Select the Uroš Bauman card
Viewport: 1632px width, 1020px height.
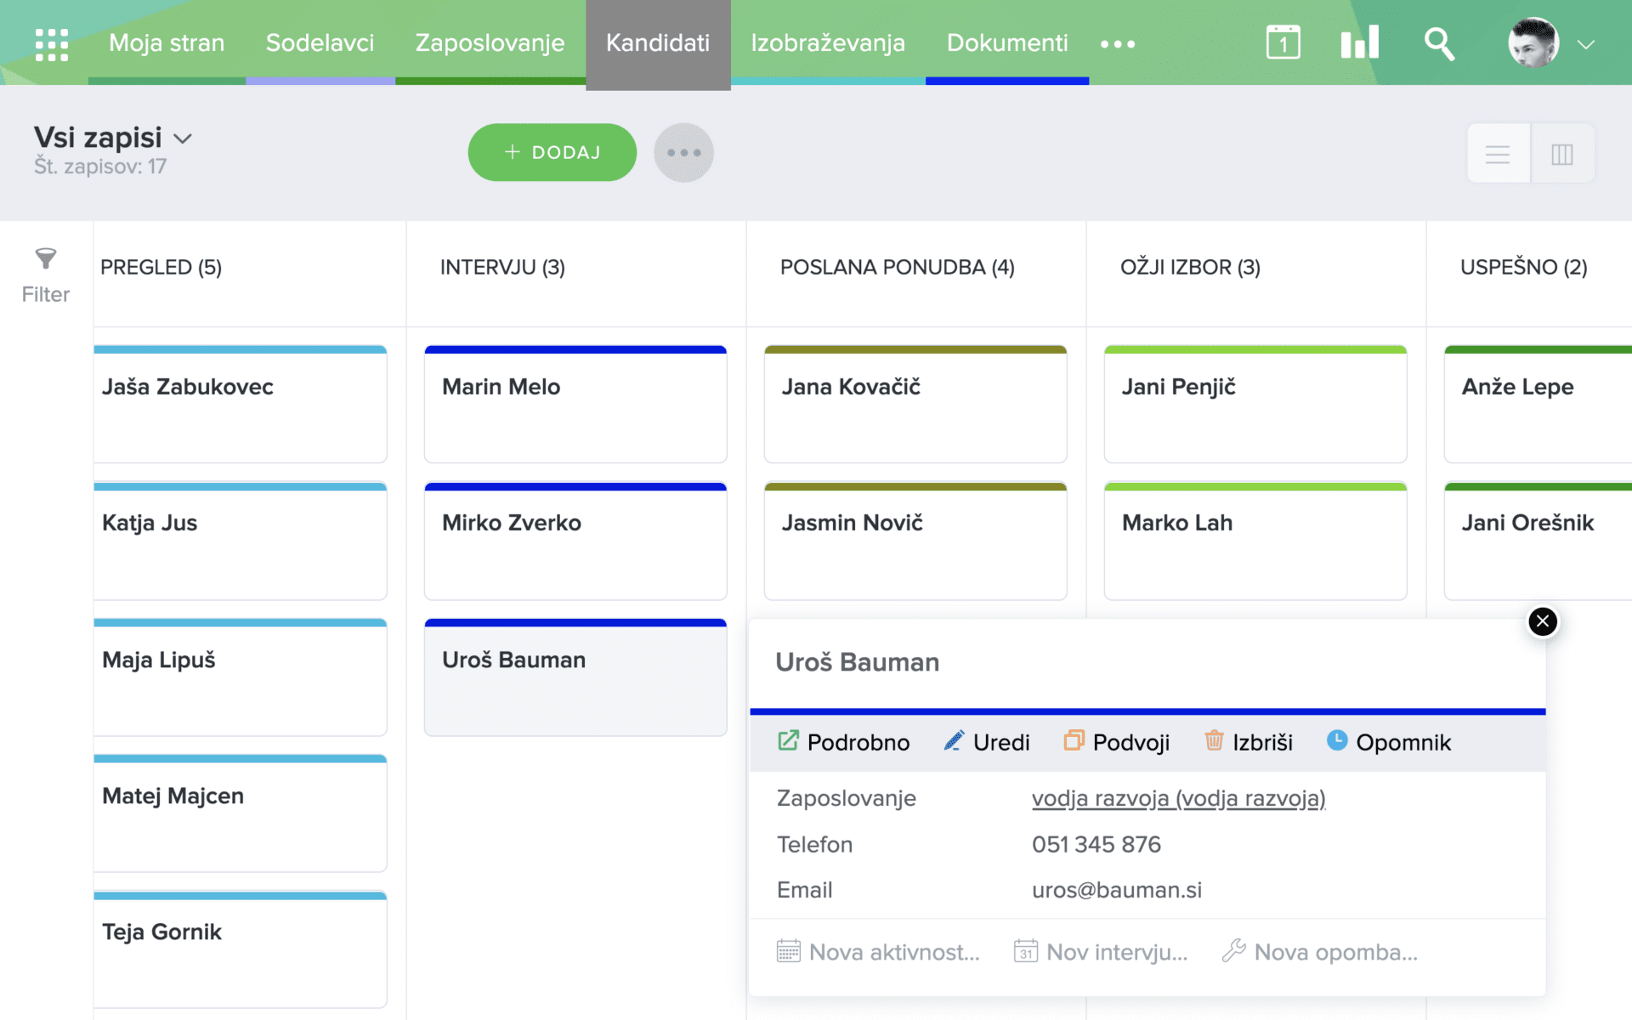pyautogui.click(x=575, y=677)
